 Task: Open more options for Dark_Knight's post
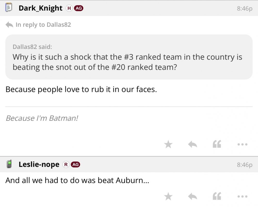[x=243, y=144]
